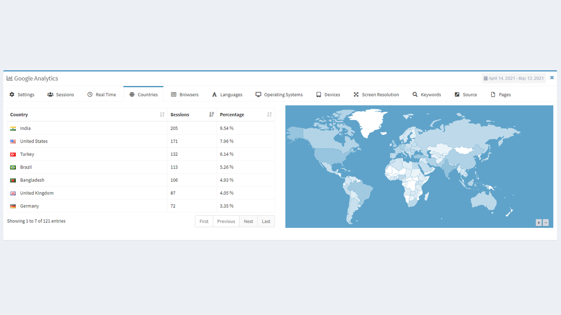The height and width of the screenshot is (315, 561).
Task: Select the Devices mobile icon
Action: tap(319, 94)
